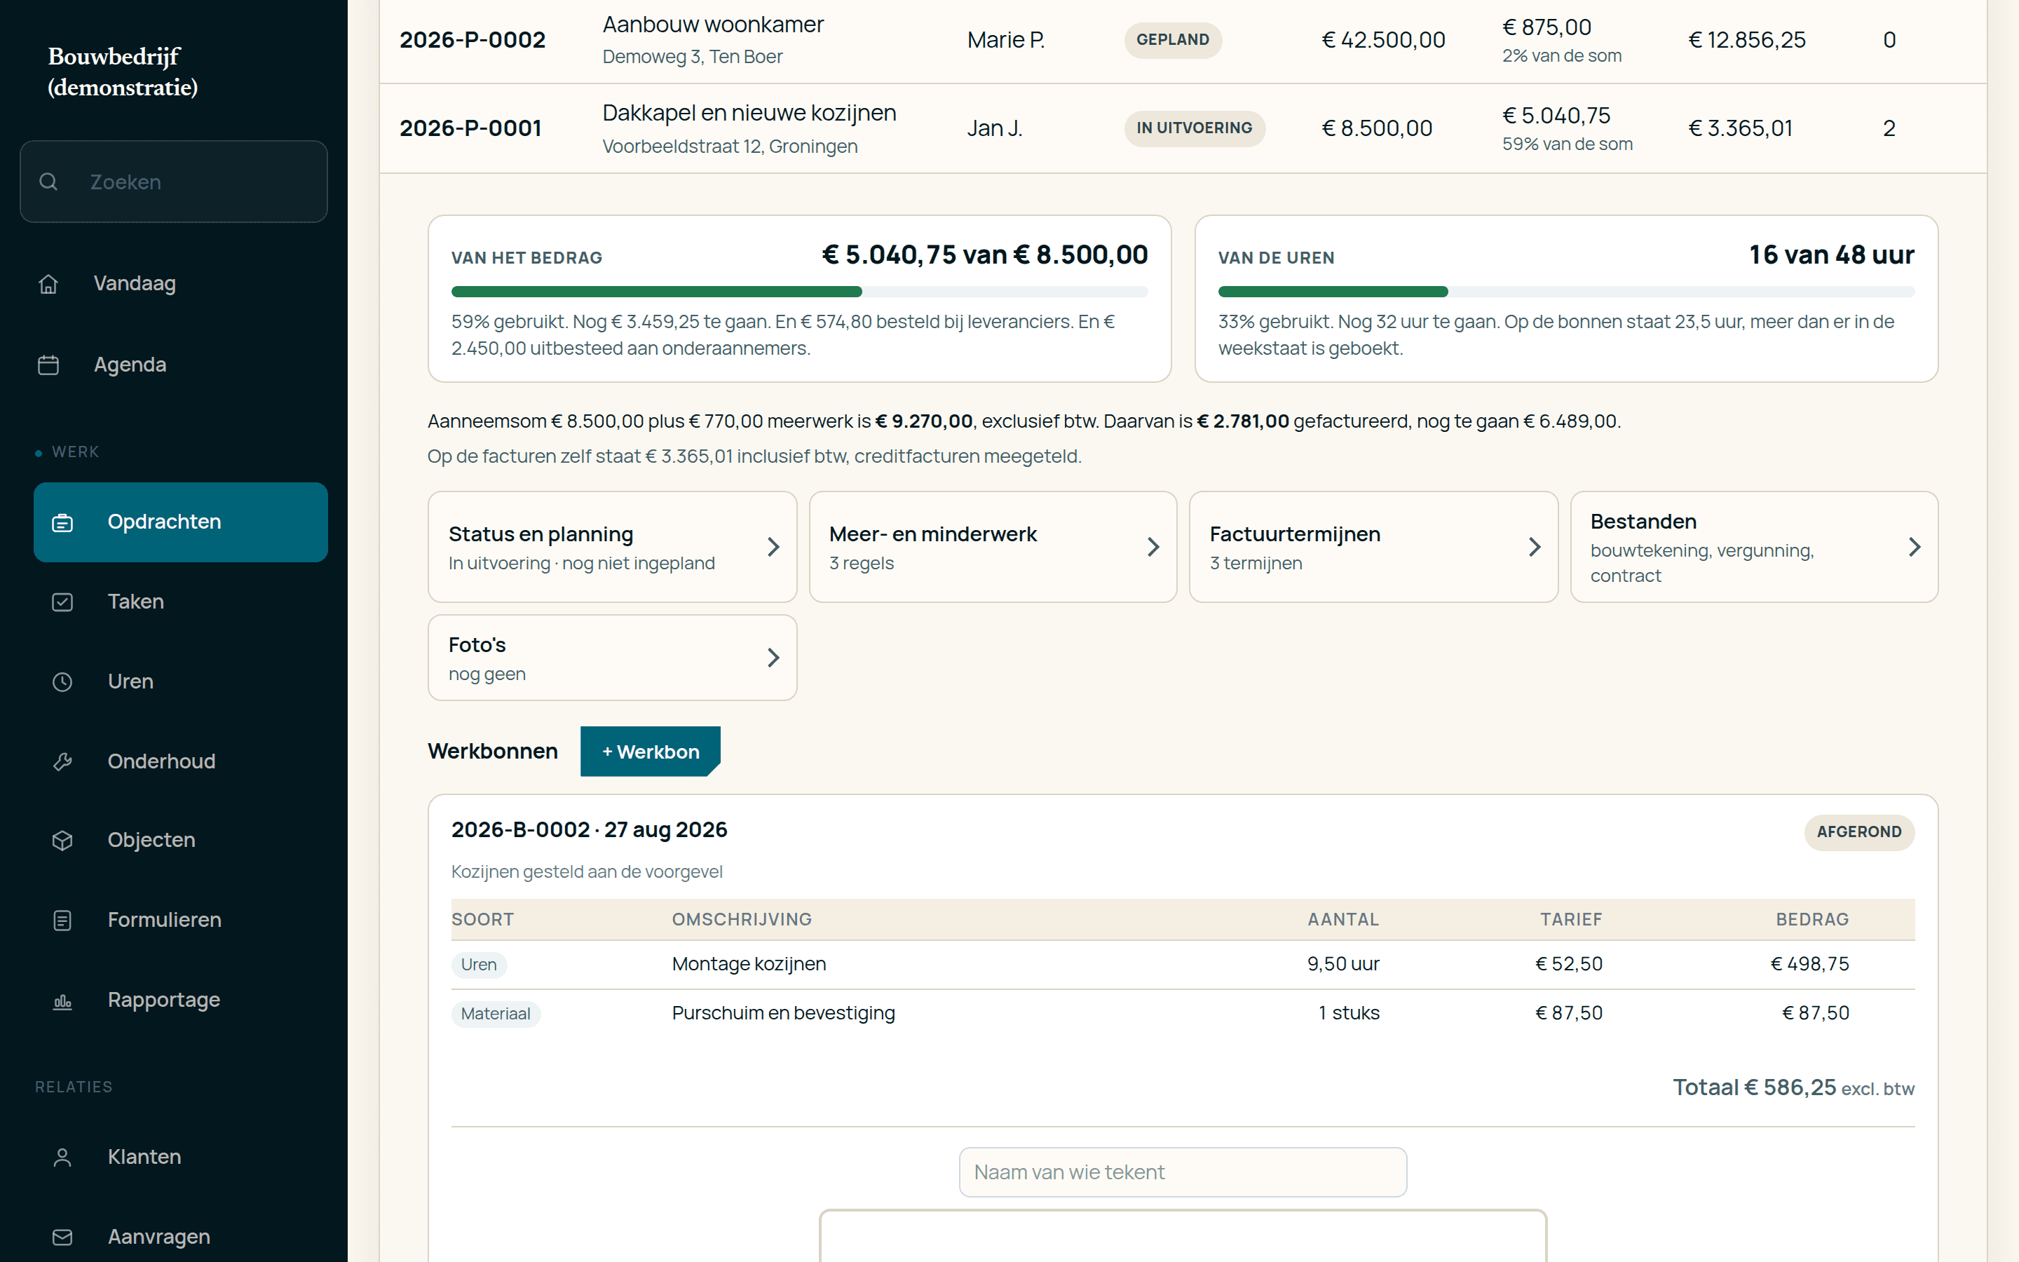Click the Opdrachten briefcase icon
This screenshot has height=1262, width=2019.
coord(62,522)
